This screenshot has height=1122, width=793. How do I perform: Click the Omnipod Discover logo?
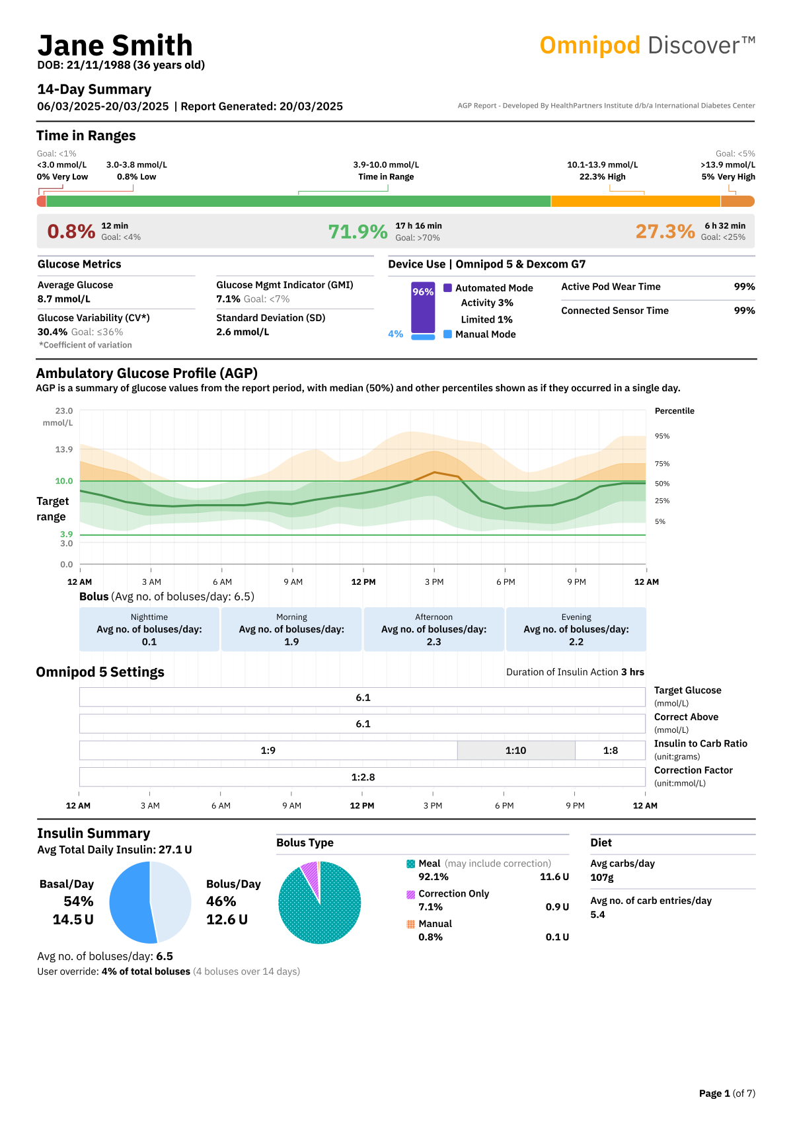coord(648,45)
